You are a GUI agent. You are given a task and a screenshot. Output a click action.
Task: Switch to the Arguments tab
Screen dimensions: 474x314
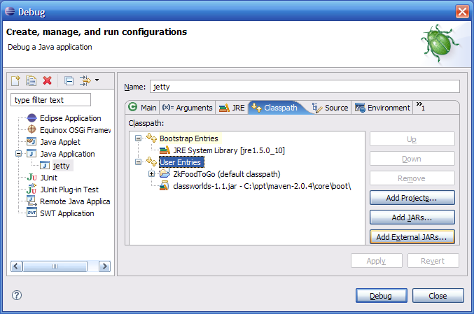[x=188, y=108]
